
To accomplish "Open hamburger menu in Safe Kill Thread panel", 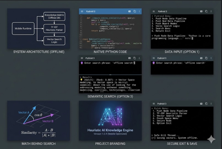I will point(154,104).
